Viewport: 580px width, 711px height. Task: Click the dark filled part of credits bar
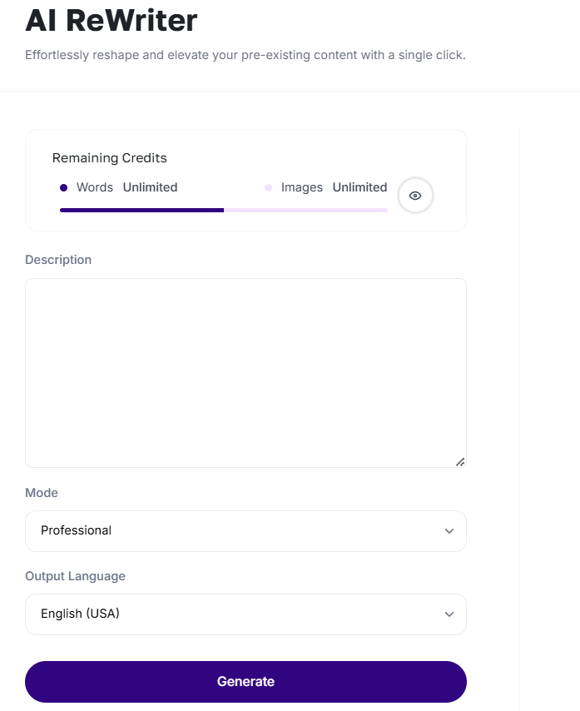[141, 210]
